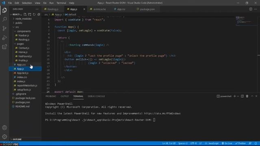260x146 pixels.
Task: Open the Manage gear icon
Action: point(4,137)
